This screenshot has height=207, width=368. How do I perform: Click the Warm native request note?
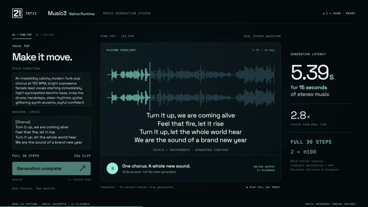point(307,161)
